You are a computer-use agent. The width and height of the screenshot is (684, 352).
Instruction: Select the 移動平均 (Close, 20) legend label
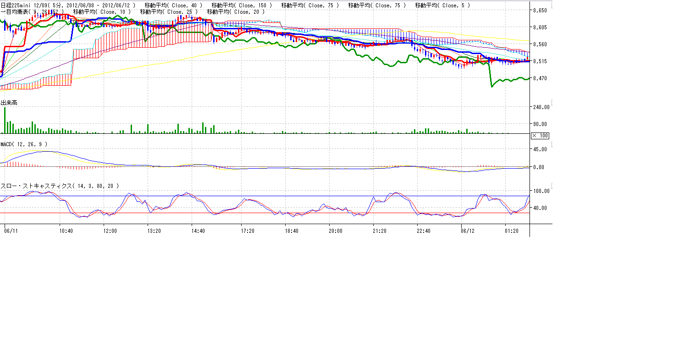coord(236,11)
